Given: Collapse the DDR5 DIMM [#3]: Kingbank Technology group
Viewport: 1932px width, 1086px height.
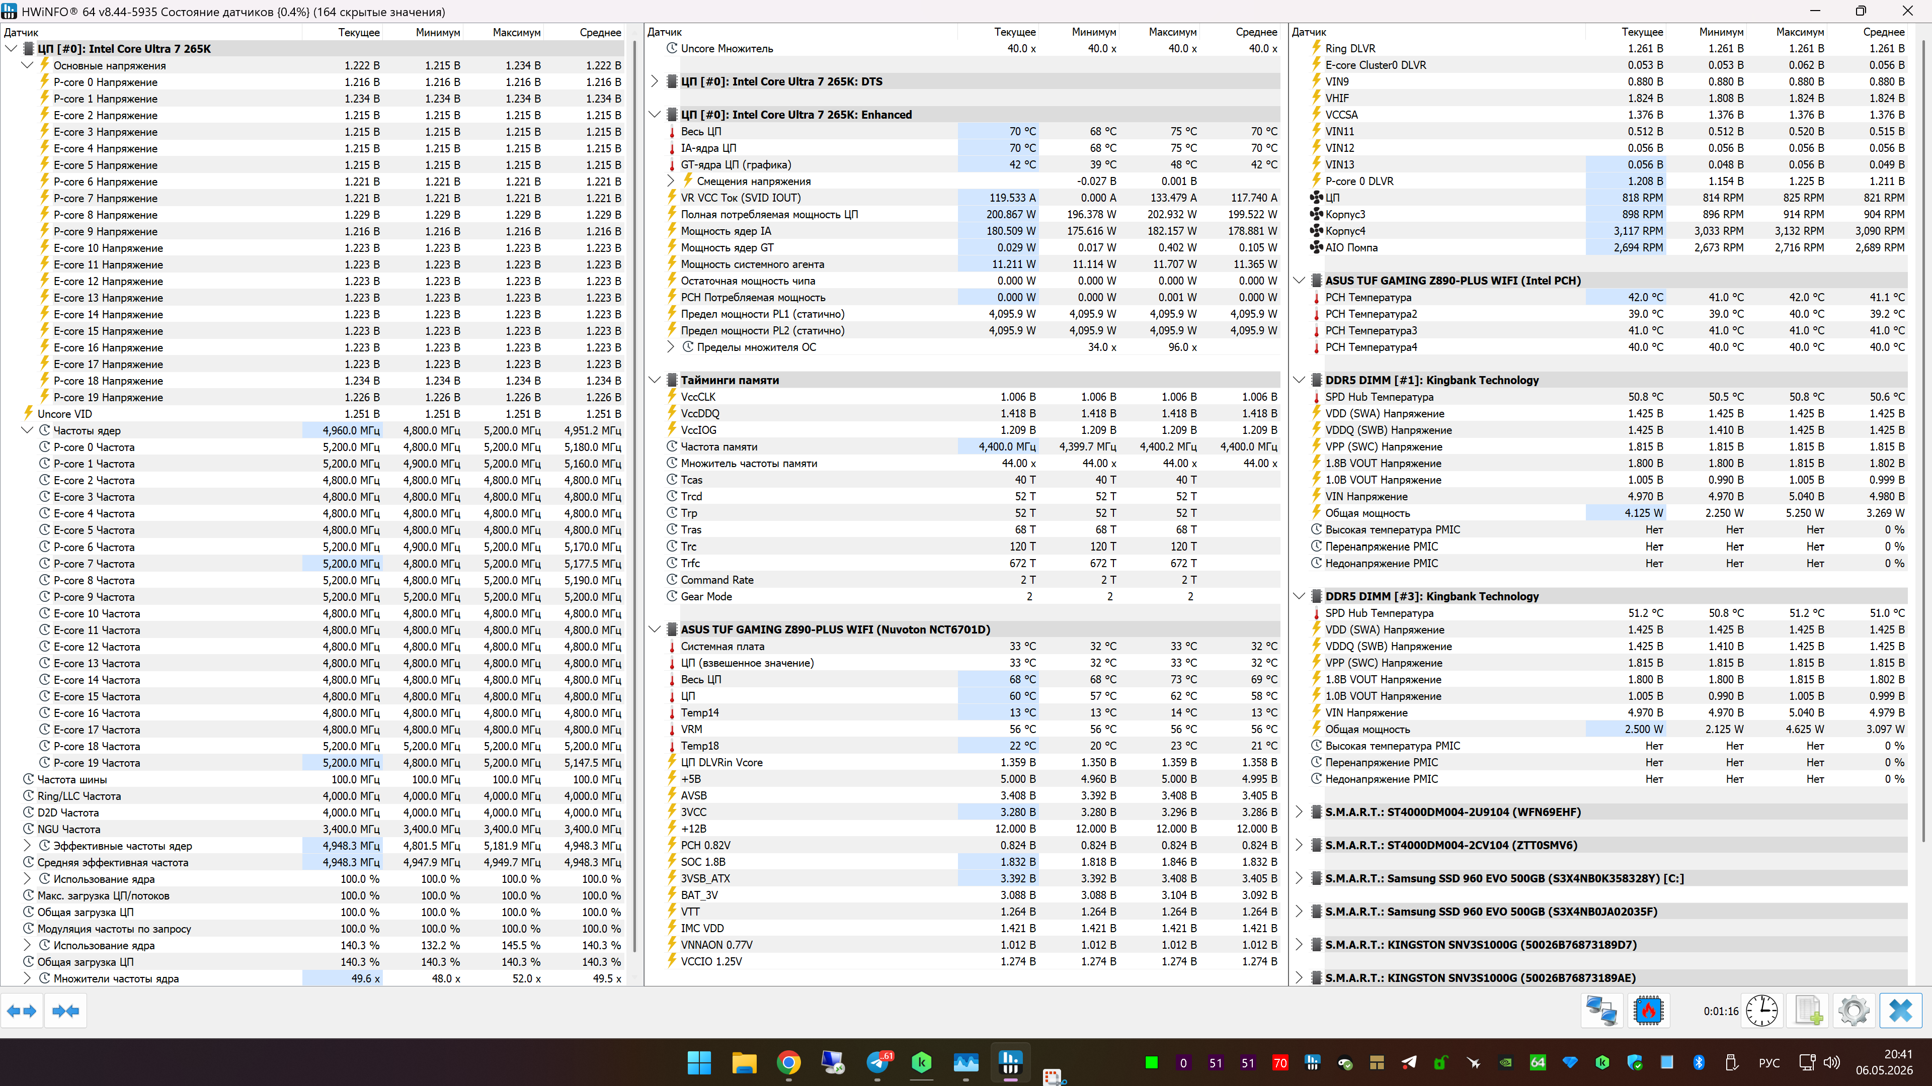Looking at the screenshot, I should [1299, 596].
